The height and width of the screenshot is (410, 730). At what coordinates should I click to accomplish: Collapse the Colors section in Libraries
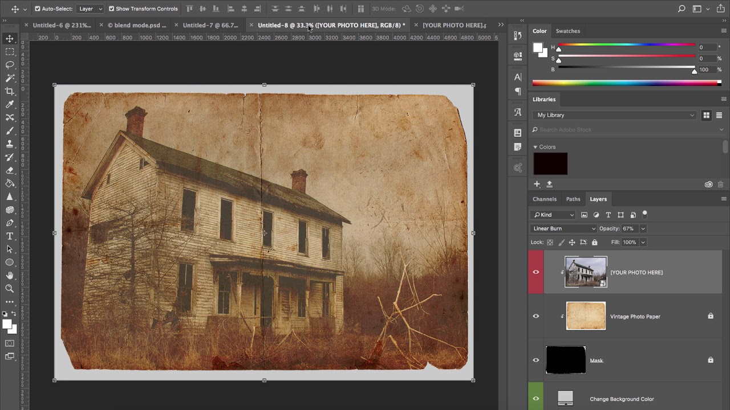click(x=536, y=147)
